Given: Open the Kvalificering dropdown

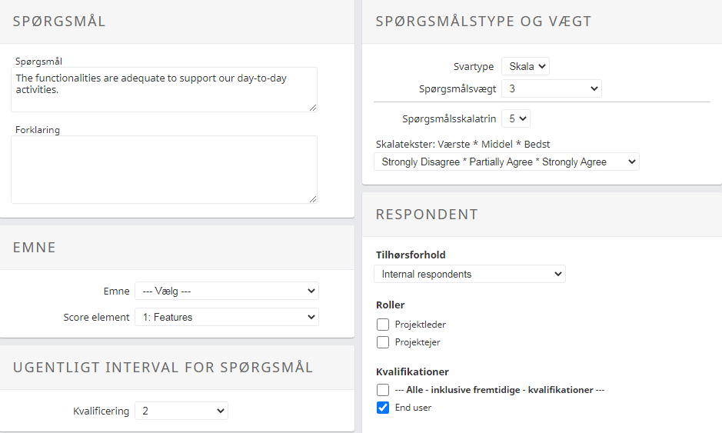Looking at the screenshot, I should click(181, 411).
